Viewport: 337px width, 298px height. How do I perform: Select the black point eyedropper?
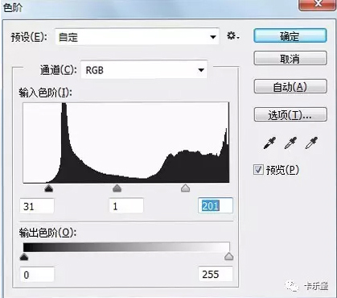269,143
